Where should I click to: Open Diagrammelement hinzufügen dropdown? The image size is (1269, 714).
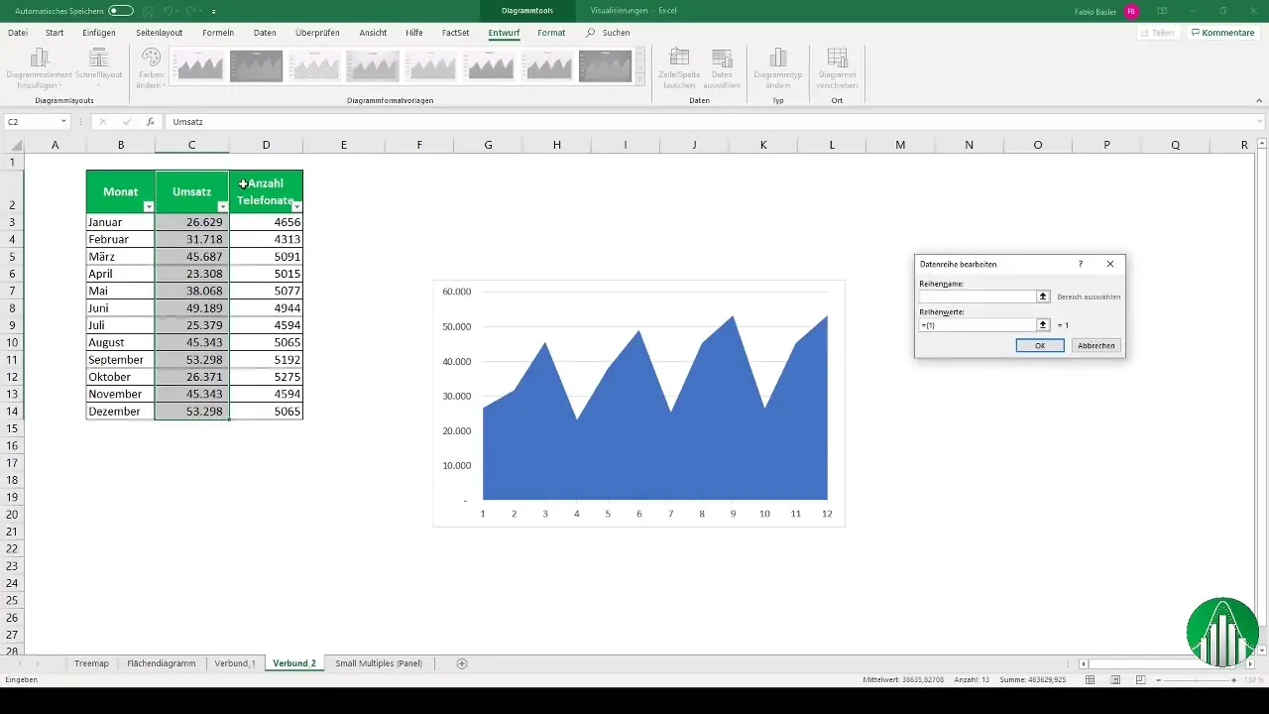coord(40,69)
